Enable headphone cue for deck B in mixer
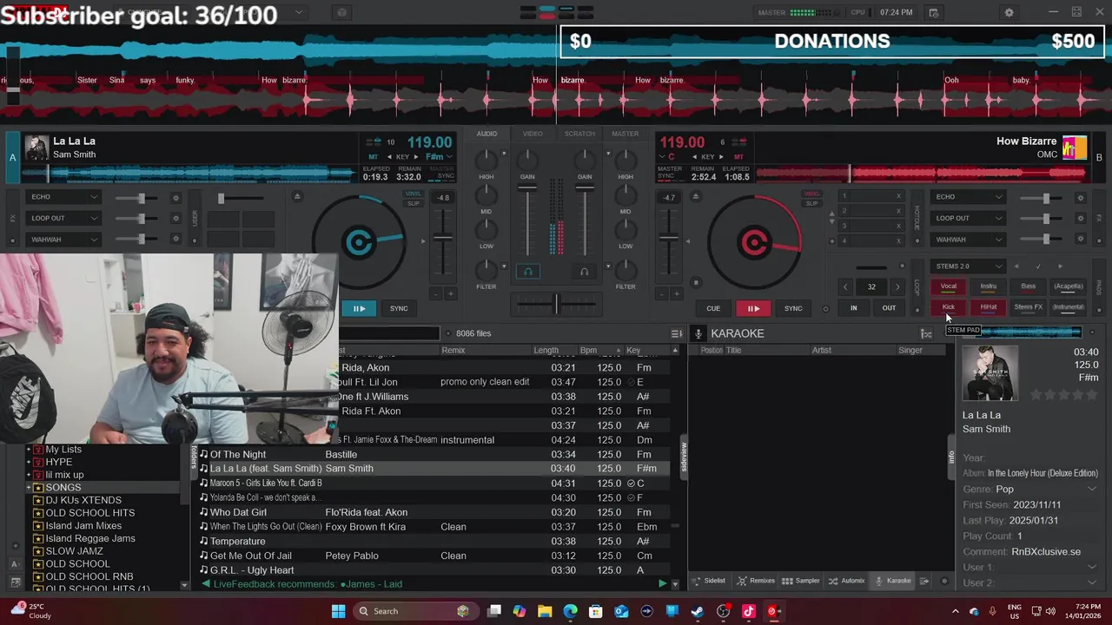The image size is (1112, 625). pyautogui.click(x=584, y=272)
